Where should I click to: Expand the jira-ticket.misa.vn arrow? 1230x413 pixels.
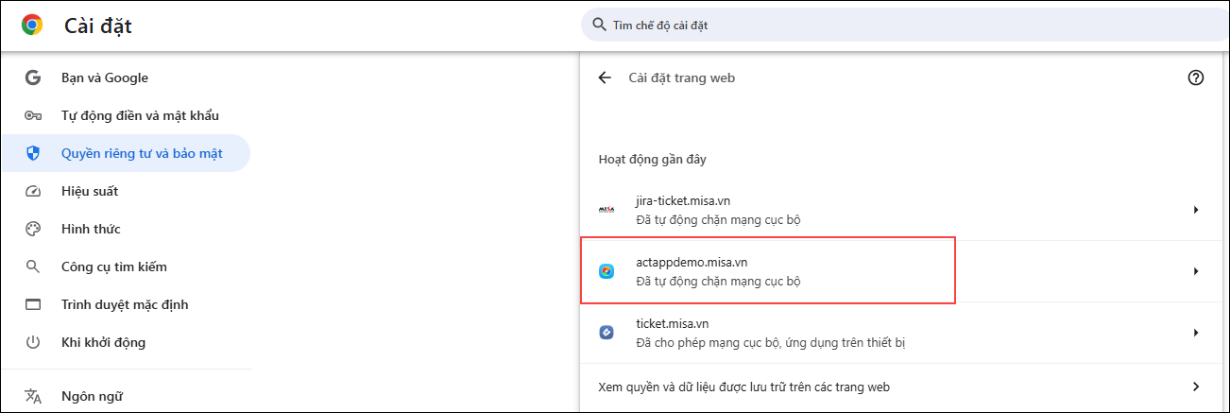tap(1196, 210)
